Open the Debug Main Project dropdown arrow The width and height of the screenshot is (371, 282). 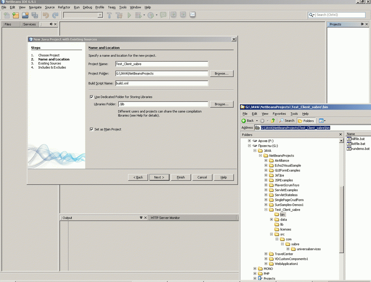[x=144, y=15]
